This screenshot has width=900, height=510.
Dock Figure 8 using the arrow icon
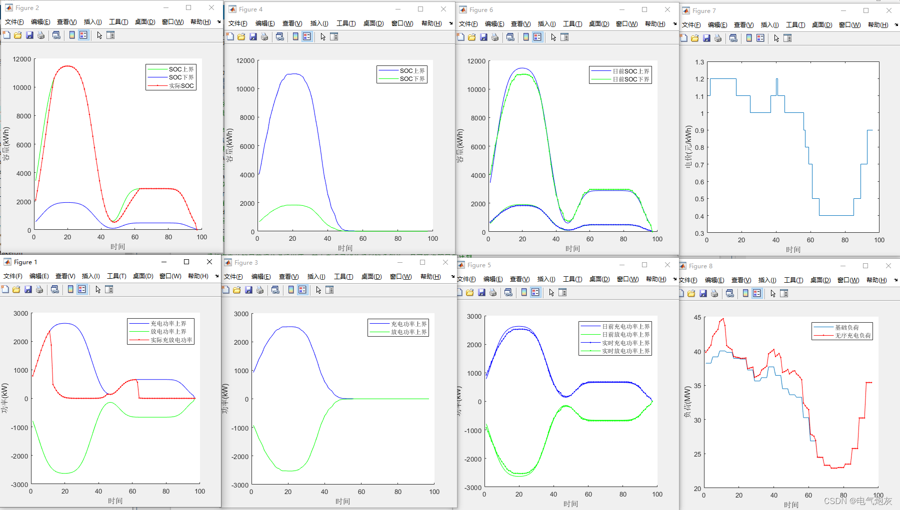[x=895, y=280]
